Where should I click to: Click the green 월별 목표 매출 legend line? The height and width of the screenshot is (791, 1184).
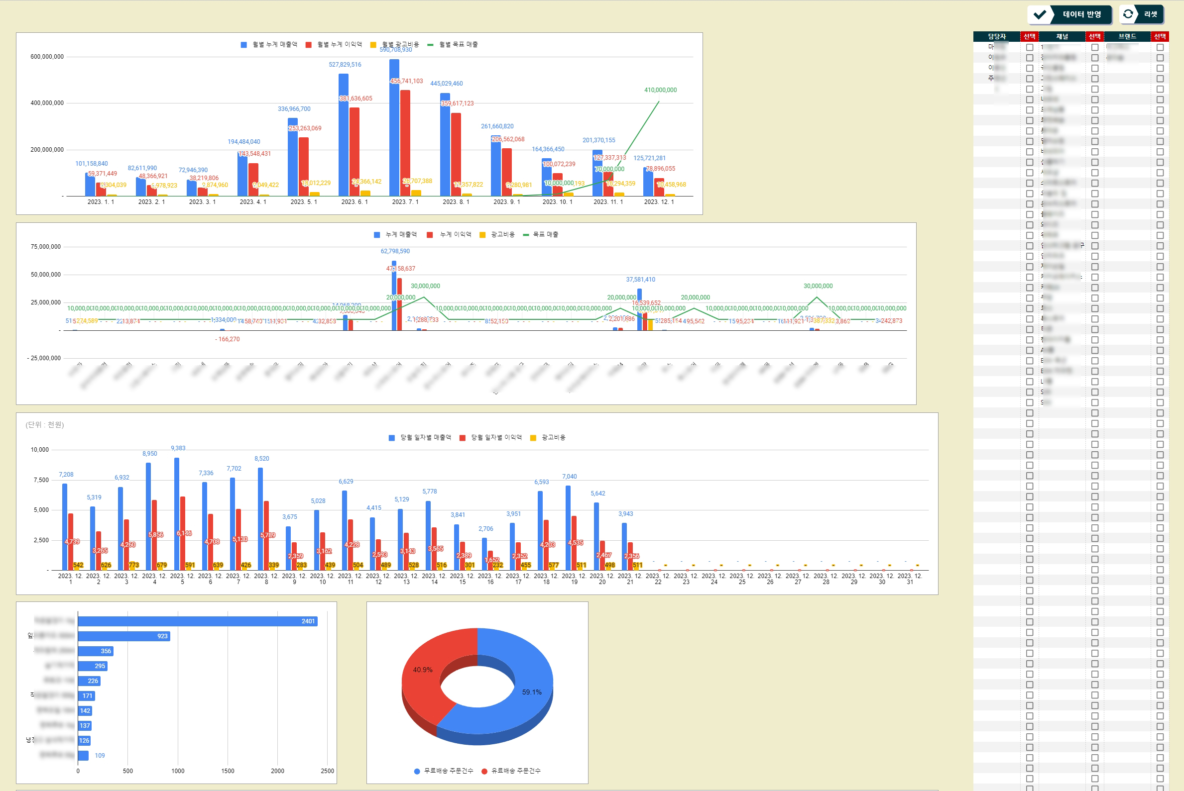tap(430, 45)
